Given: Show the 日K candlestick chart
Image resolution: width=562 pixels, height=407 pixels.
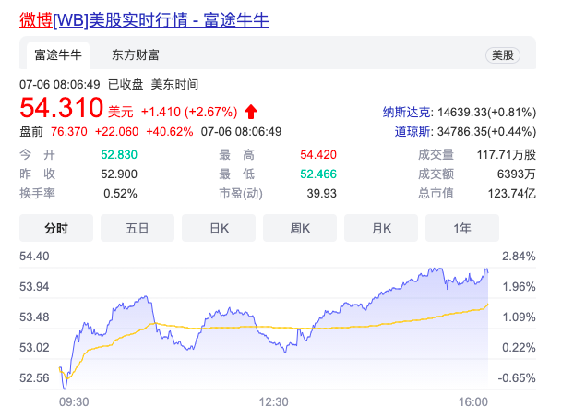Looking at the screenshot, I should pyautogui.click(x=219, y=228).
